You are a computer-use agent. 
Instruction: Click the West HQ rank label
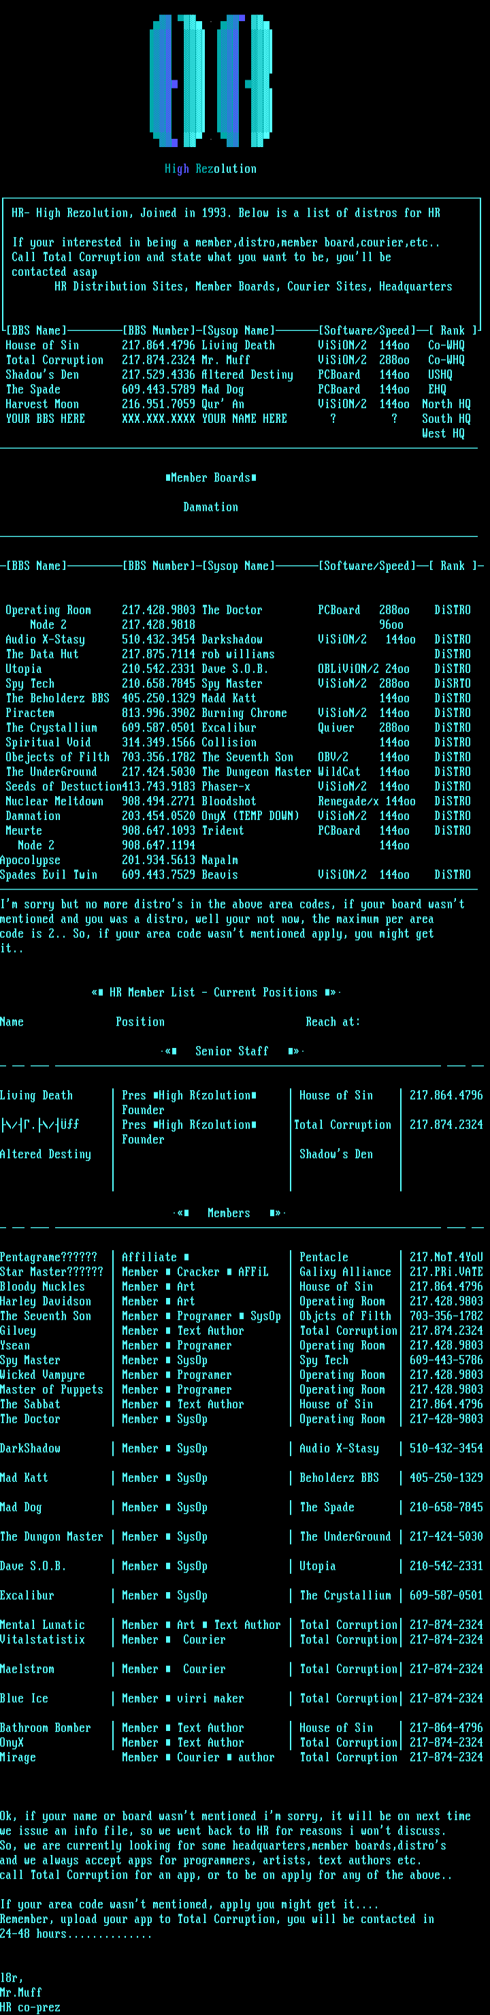click(443, 434)
